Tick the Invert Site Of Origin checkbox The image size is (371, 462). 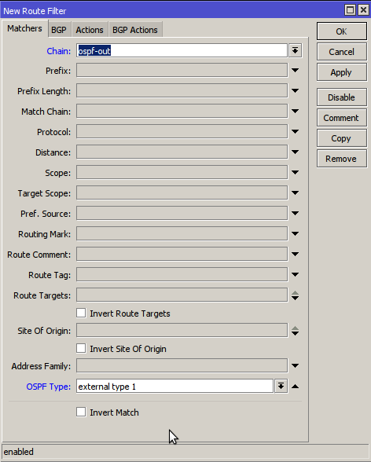coord(81,348)
